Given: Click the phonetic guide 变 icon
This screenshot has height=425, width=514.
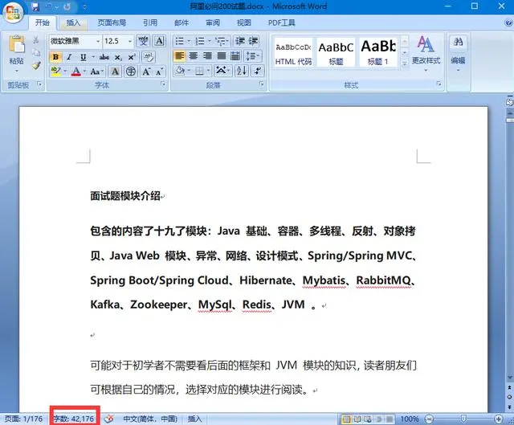Looking at the screenshot, I should pos(143,41).
